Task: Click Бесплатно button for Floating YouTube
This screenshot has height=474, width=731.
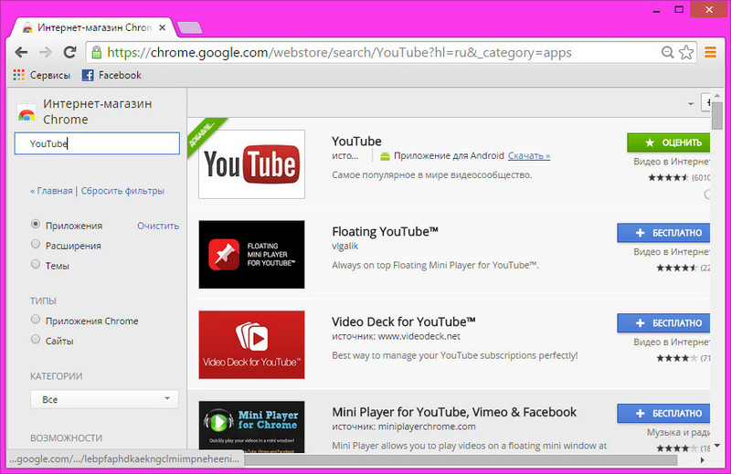Action: [663, 233]
